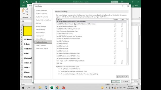Click the red recorder icon on taskbar

click(63, 88)
